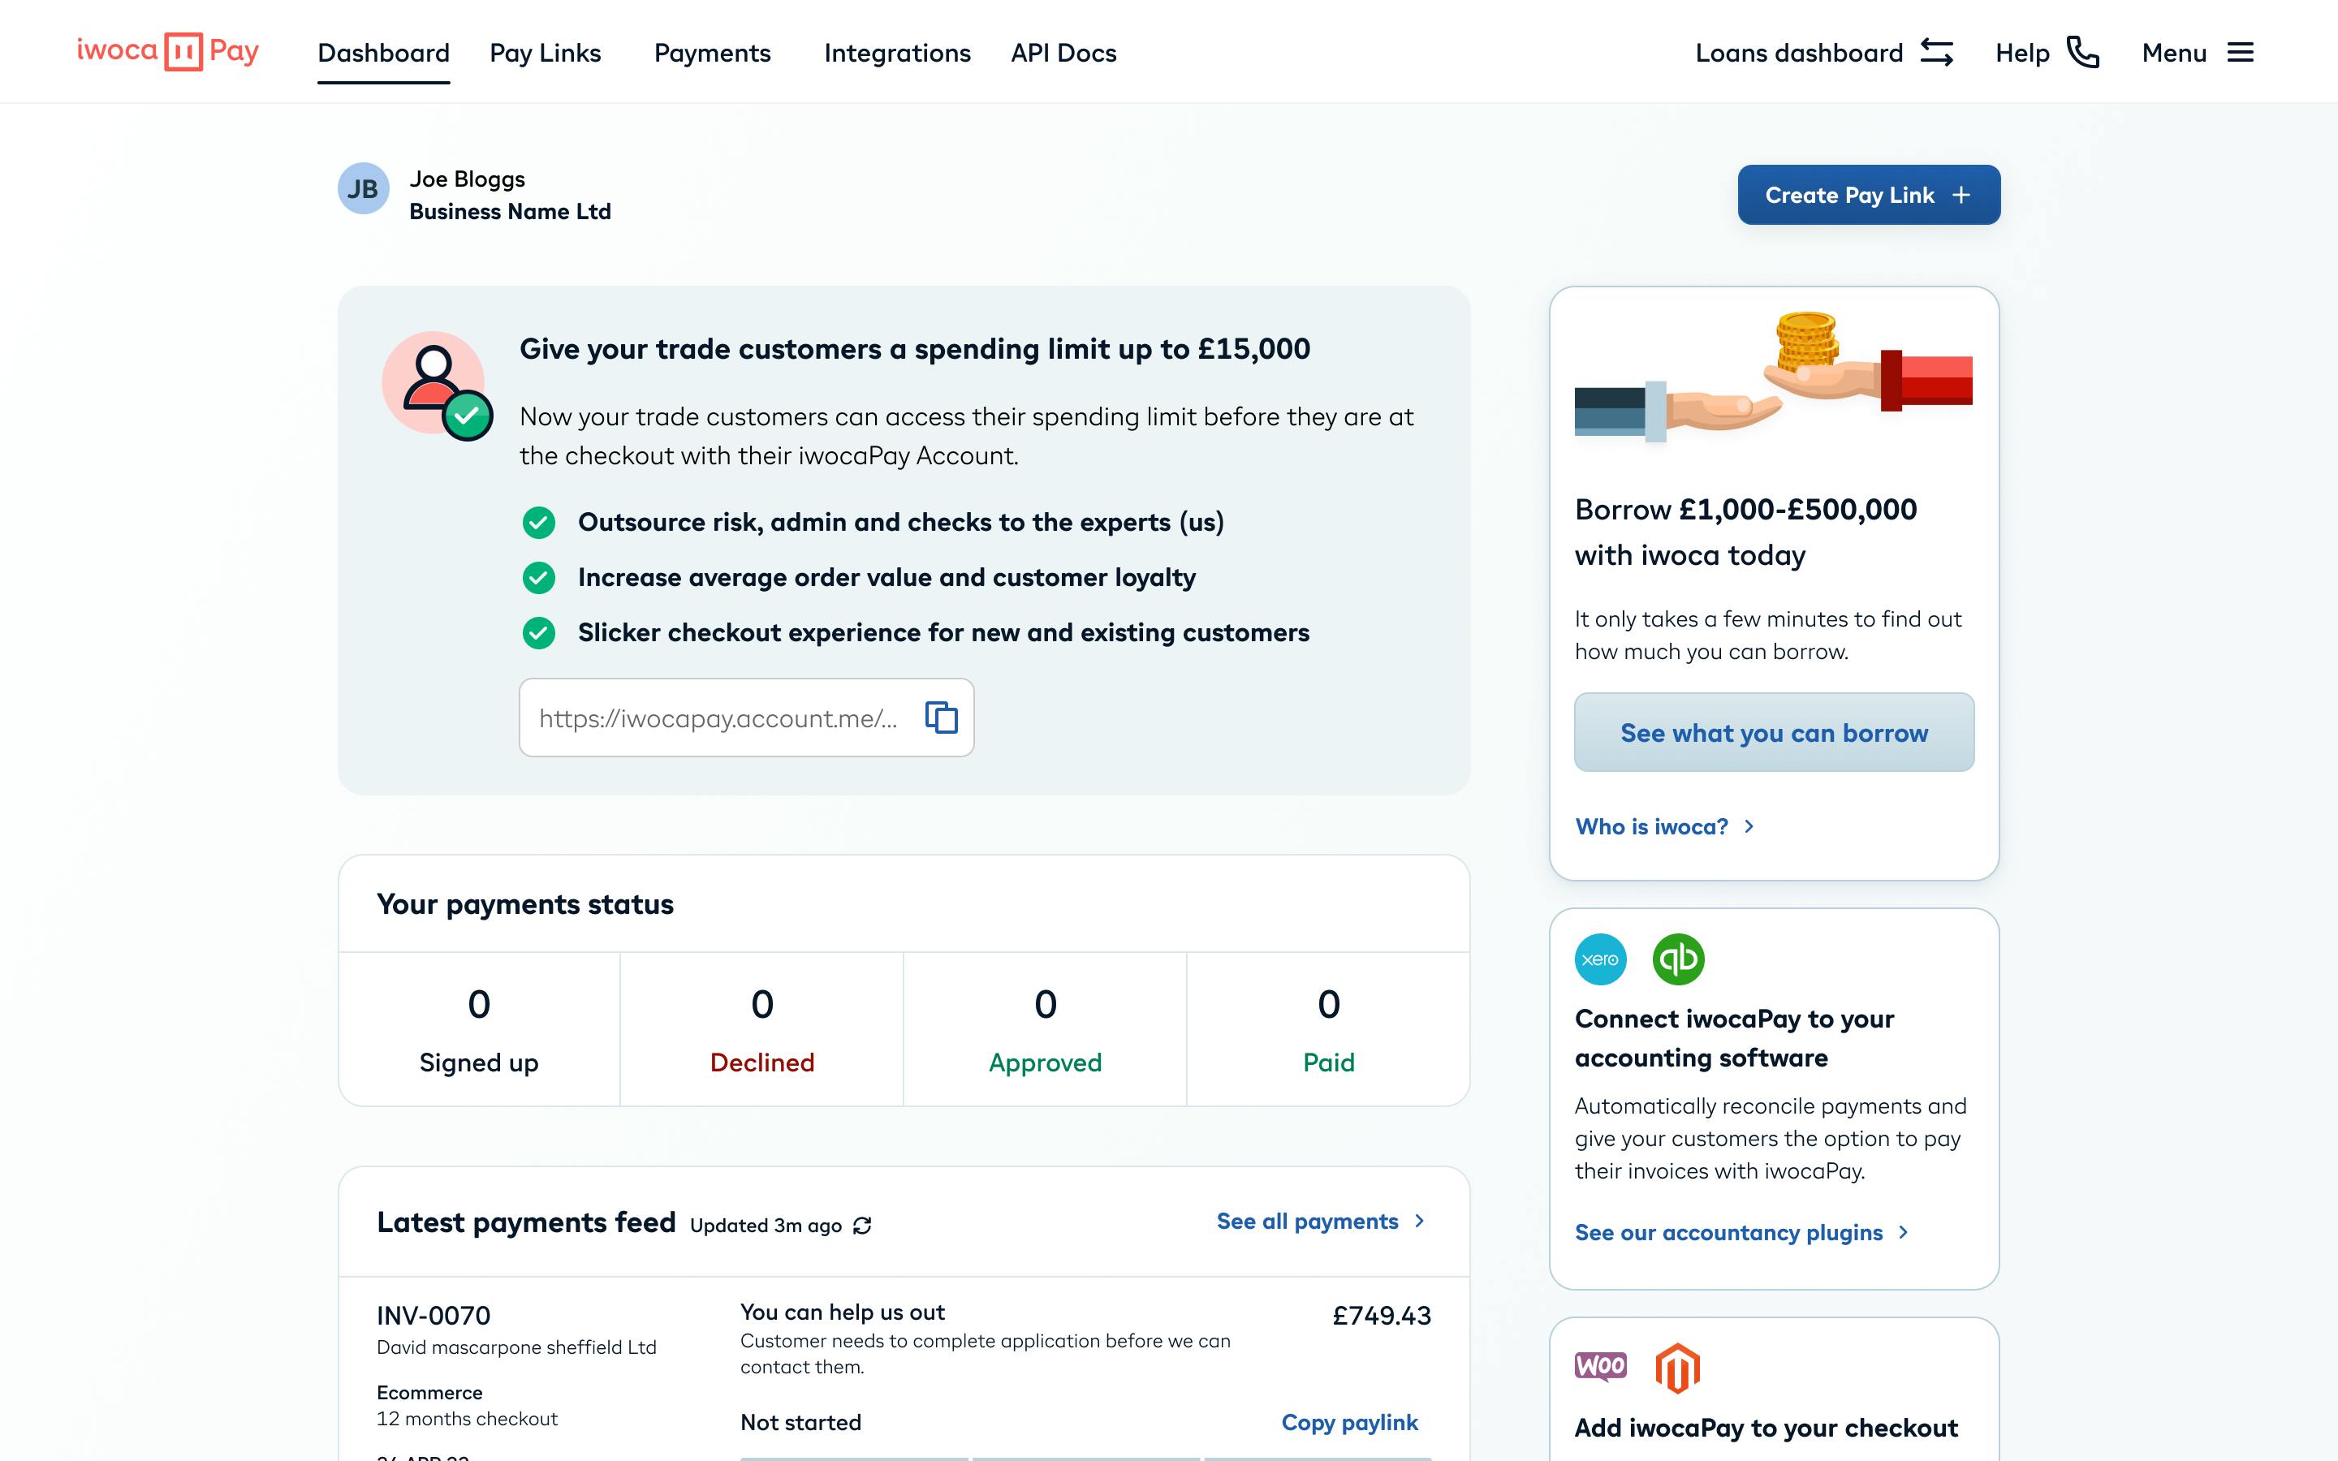Viewport: 2338px width, 1461px height.
Task: Refresh the latest payments feed
Action: 863,1226
